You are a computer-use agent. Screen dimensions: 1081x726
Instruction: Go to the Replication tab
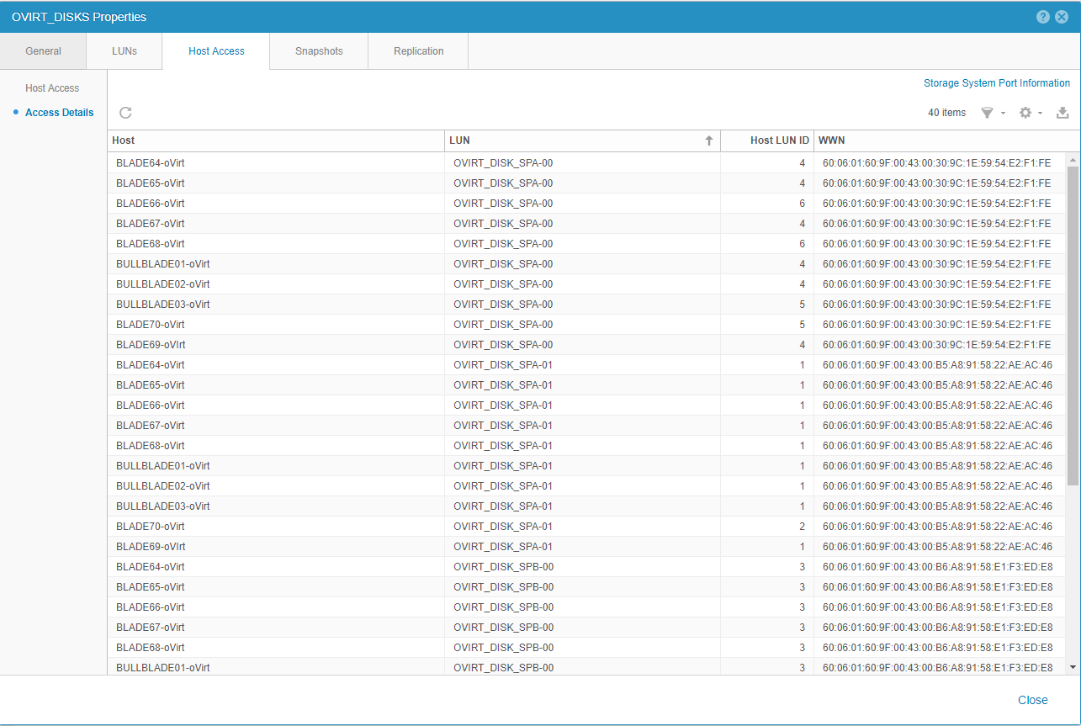[418, 51]
